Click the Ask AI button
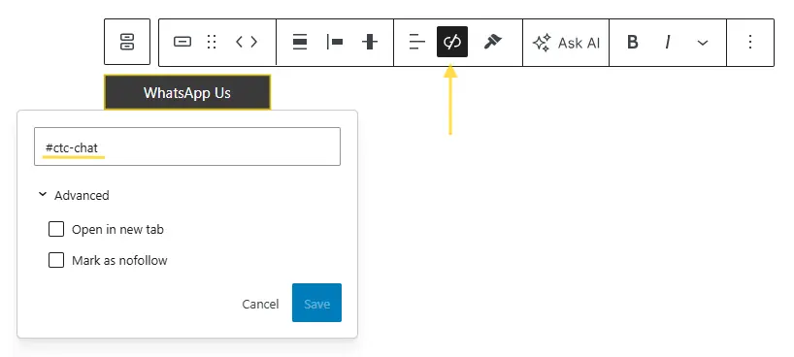The image size is (794, 357). [566, 43]
